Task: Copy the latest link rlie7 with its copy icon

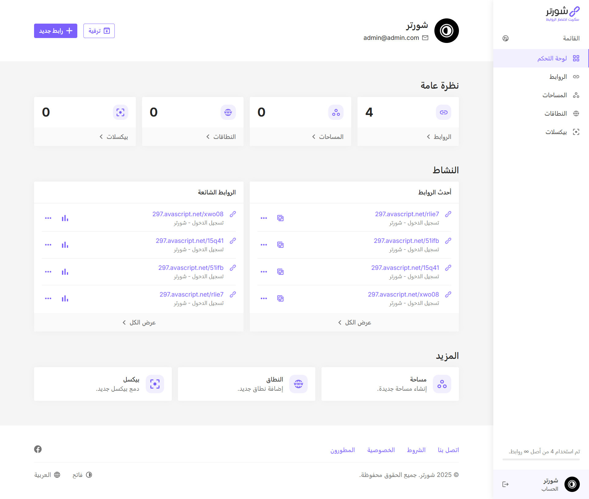Action: 280,218
